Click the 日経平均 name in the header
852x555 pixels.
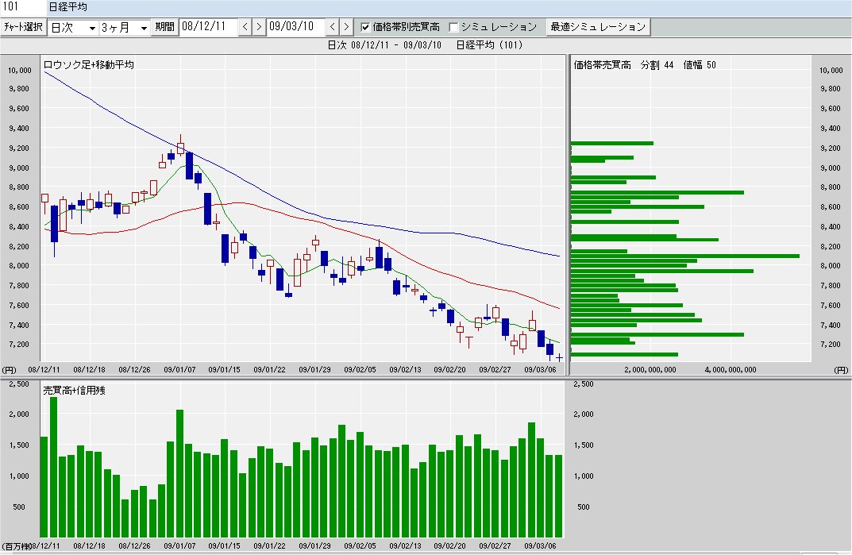pyautogui.click(x=68, y=6)
